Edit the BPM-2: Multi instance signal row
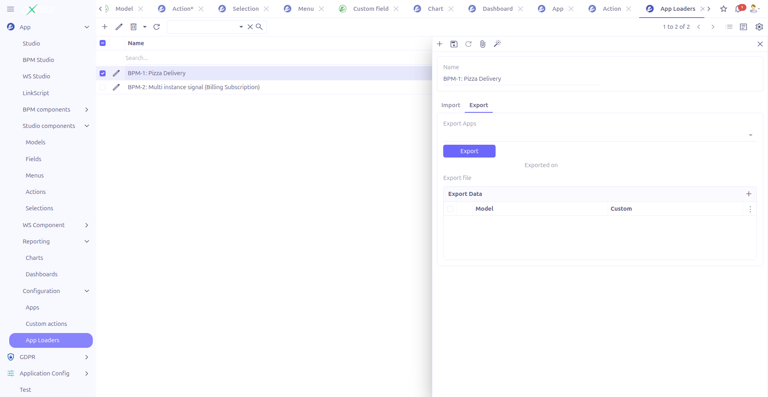This screenshot has height=397, width=768. pyautogui.click(x=116, y=87)
